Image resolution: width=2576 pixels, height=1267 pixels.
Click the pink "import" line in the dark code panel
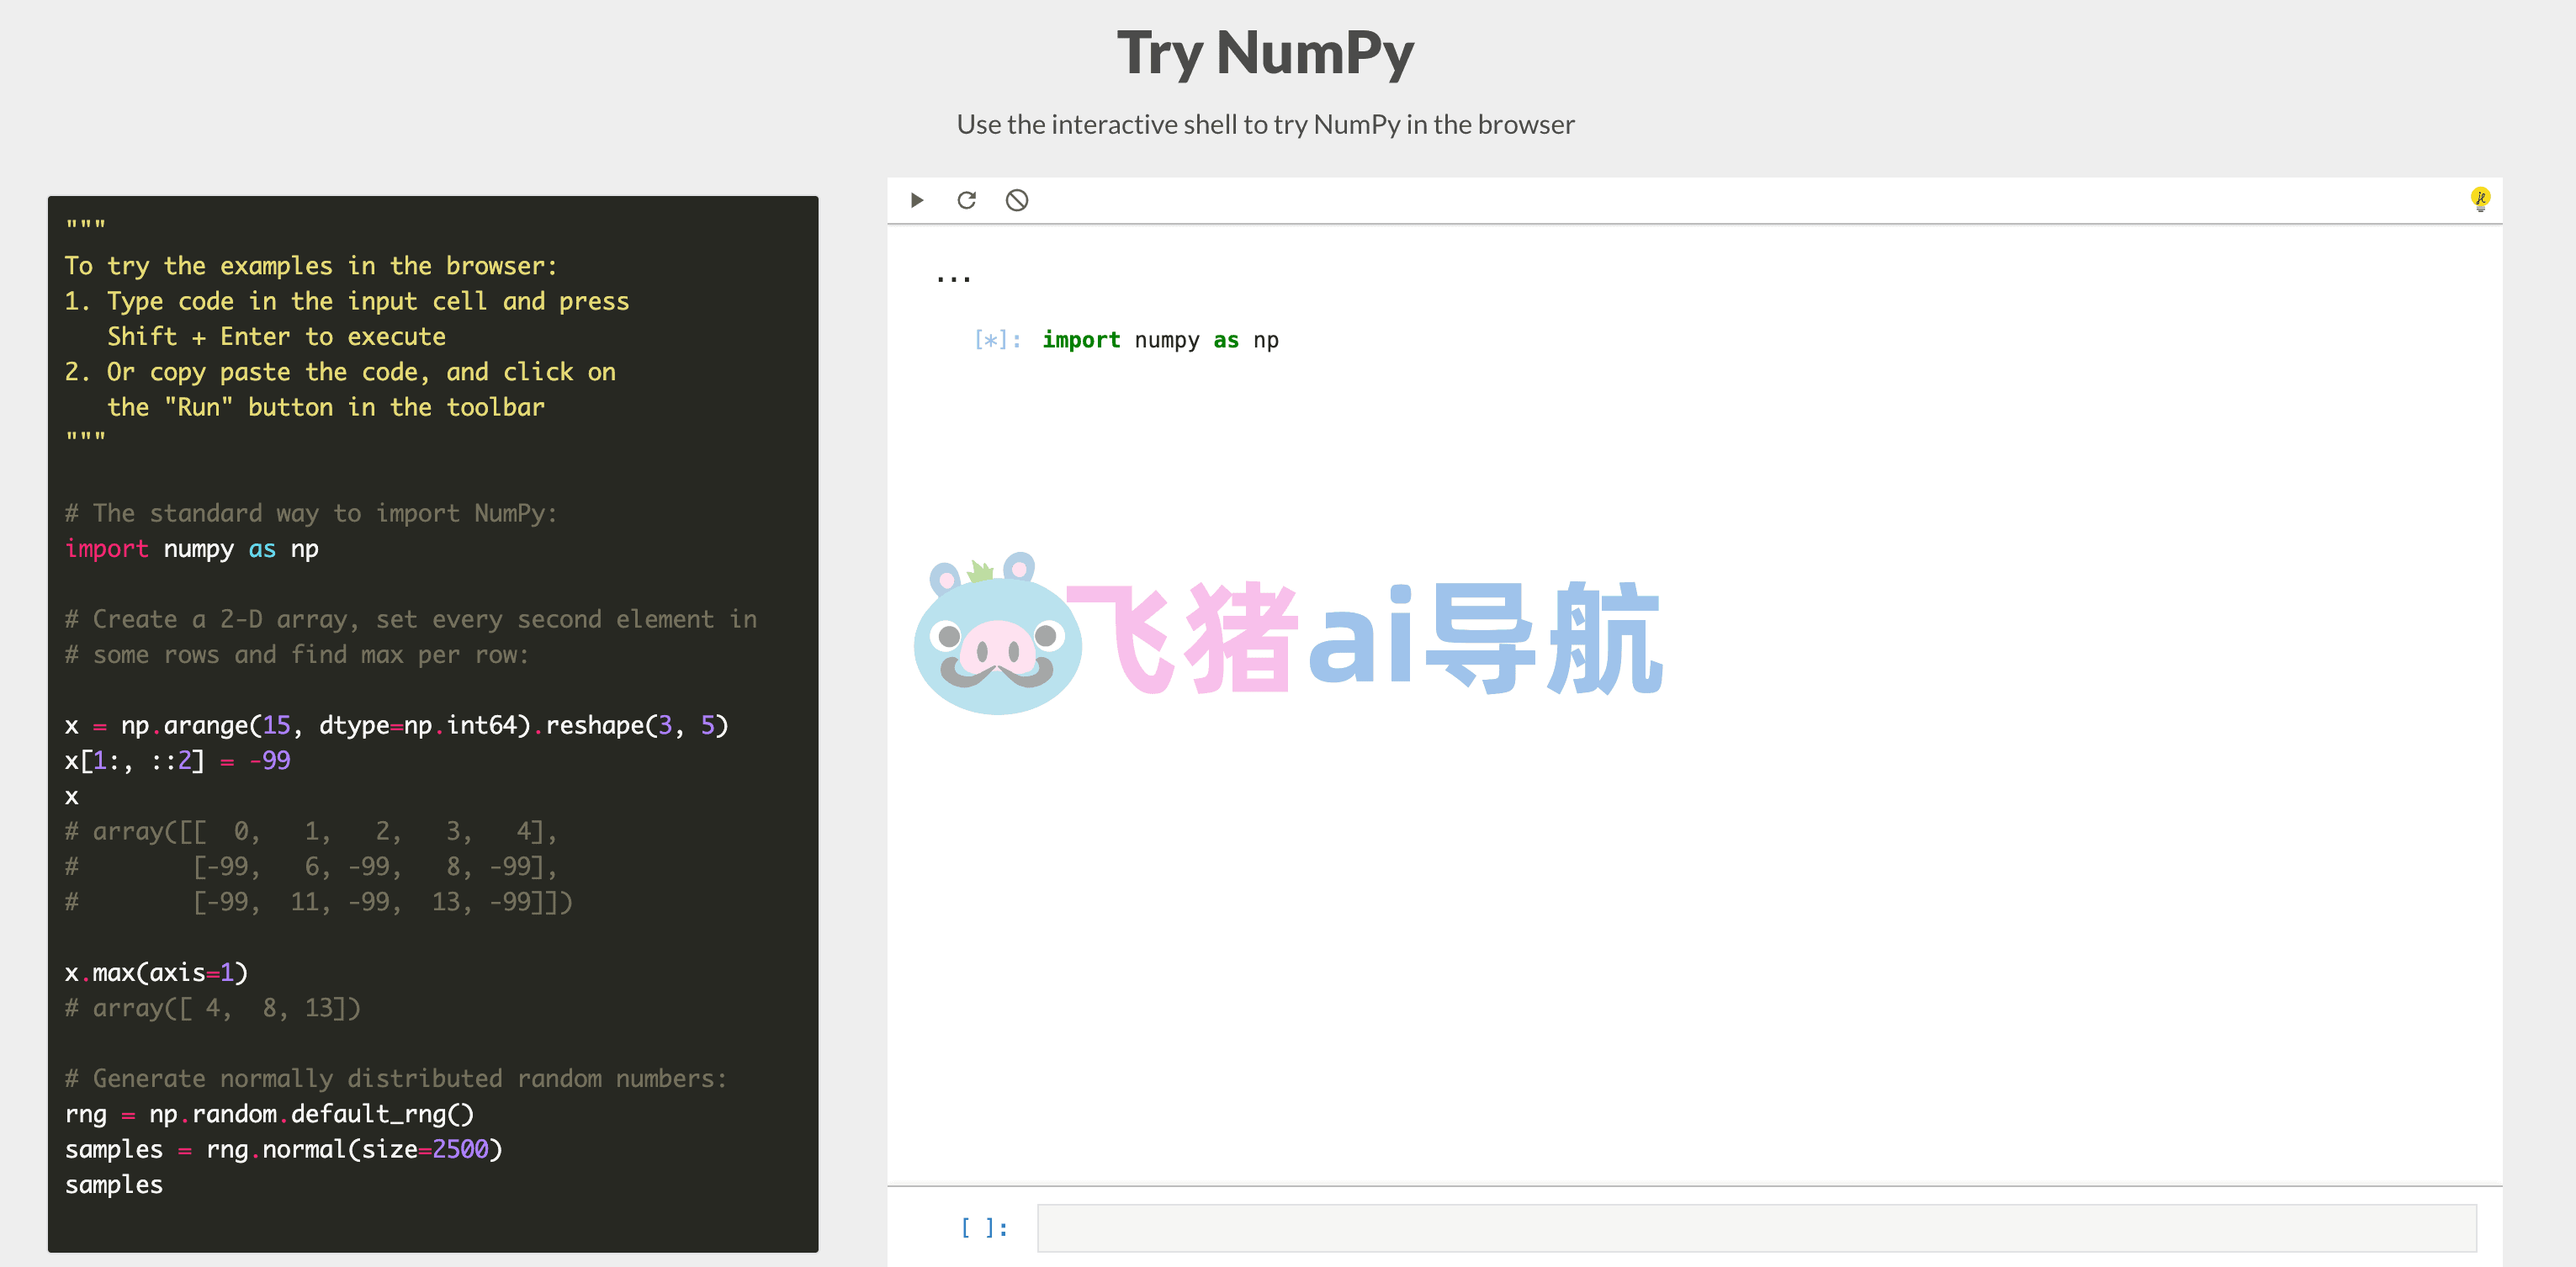(191, 549)
